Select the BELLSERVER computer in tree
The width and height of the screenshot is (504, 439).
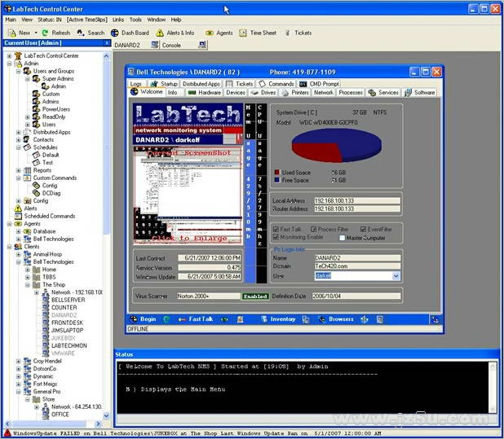68,300
